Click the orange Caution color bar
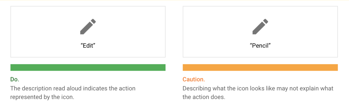This screenshot has height=108, width=349. click(x=260, y=67)
